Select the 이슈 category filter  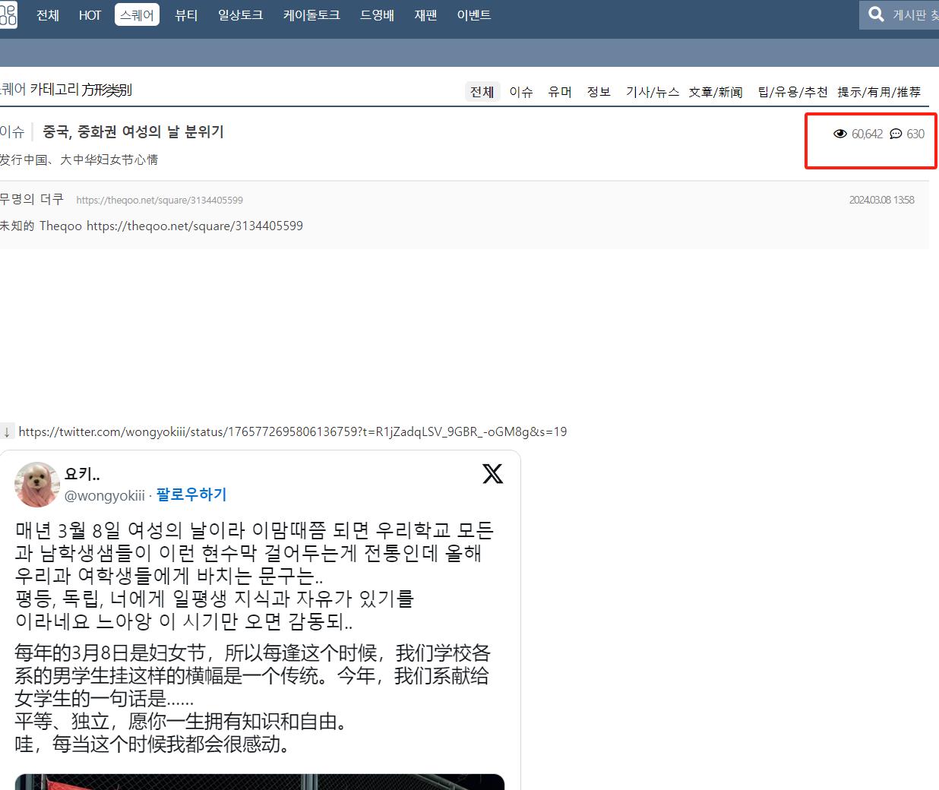(x=521, y=92)
